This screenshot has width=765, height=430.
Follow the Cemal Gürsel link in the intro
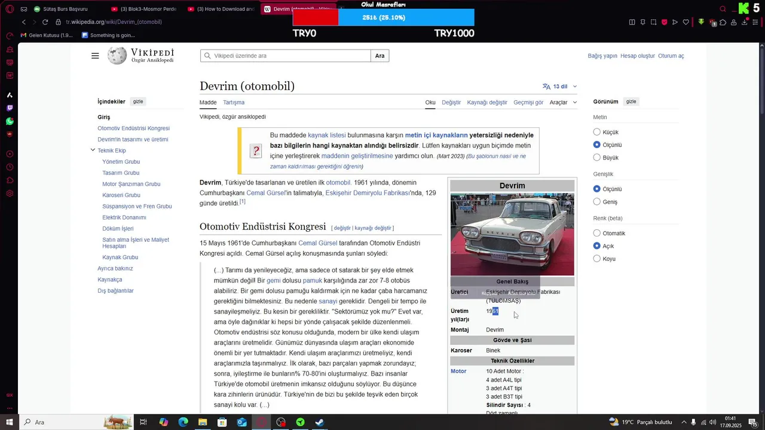(265, 193)
